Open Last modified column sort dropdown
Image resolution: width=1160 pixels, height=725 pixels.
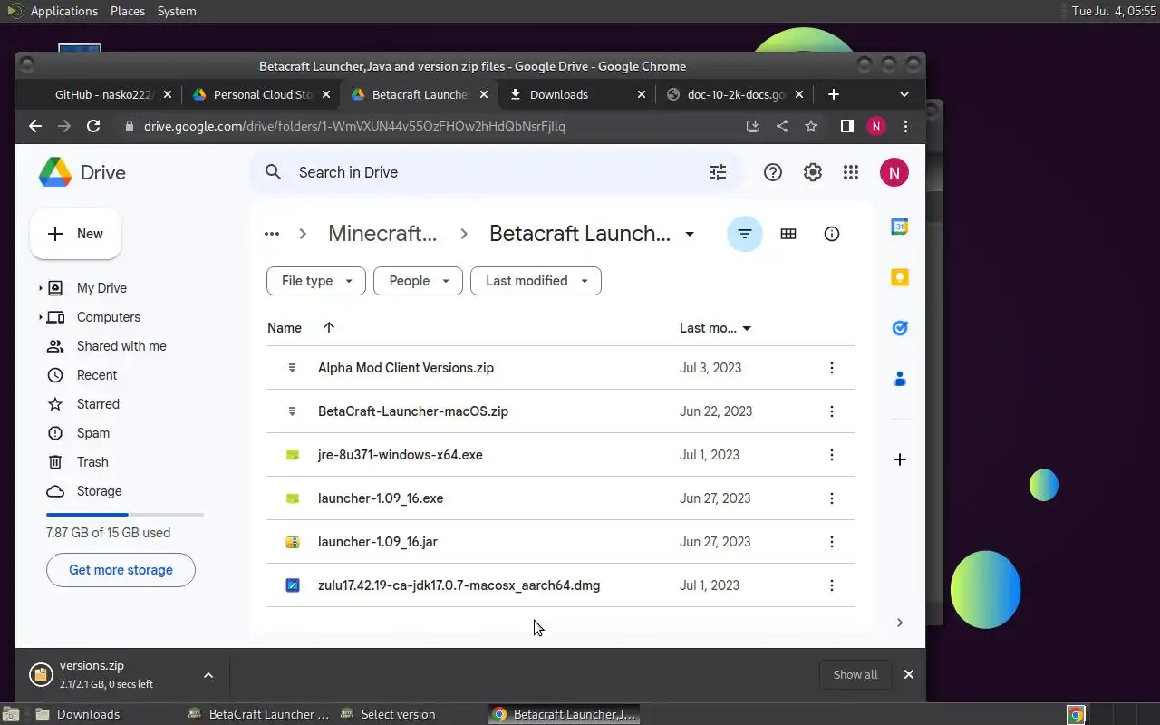coord(747,328)
